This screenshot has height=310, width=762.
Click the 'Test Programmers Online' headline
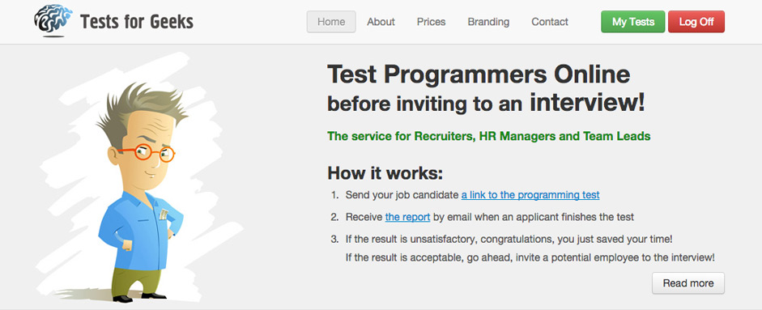tap(479, 74)
